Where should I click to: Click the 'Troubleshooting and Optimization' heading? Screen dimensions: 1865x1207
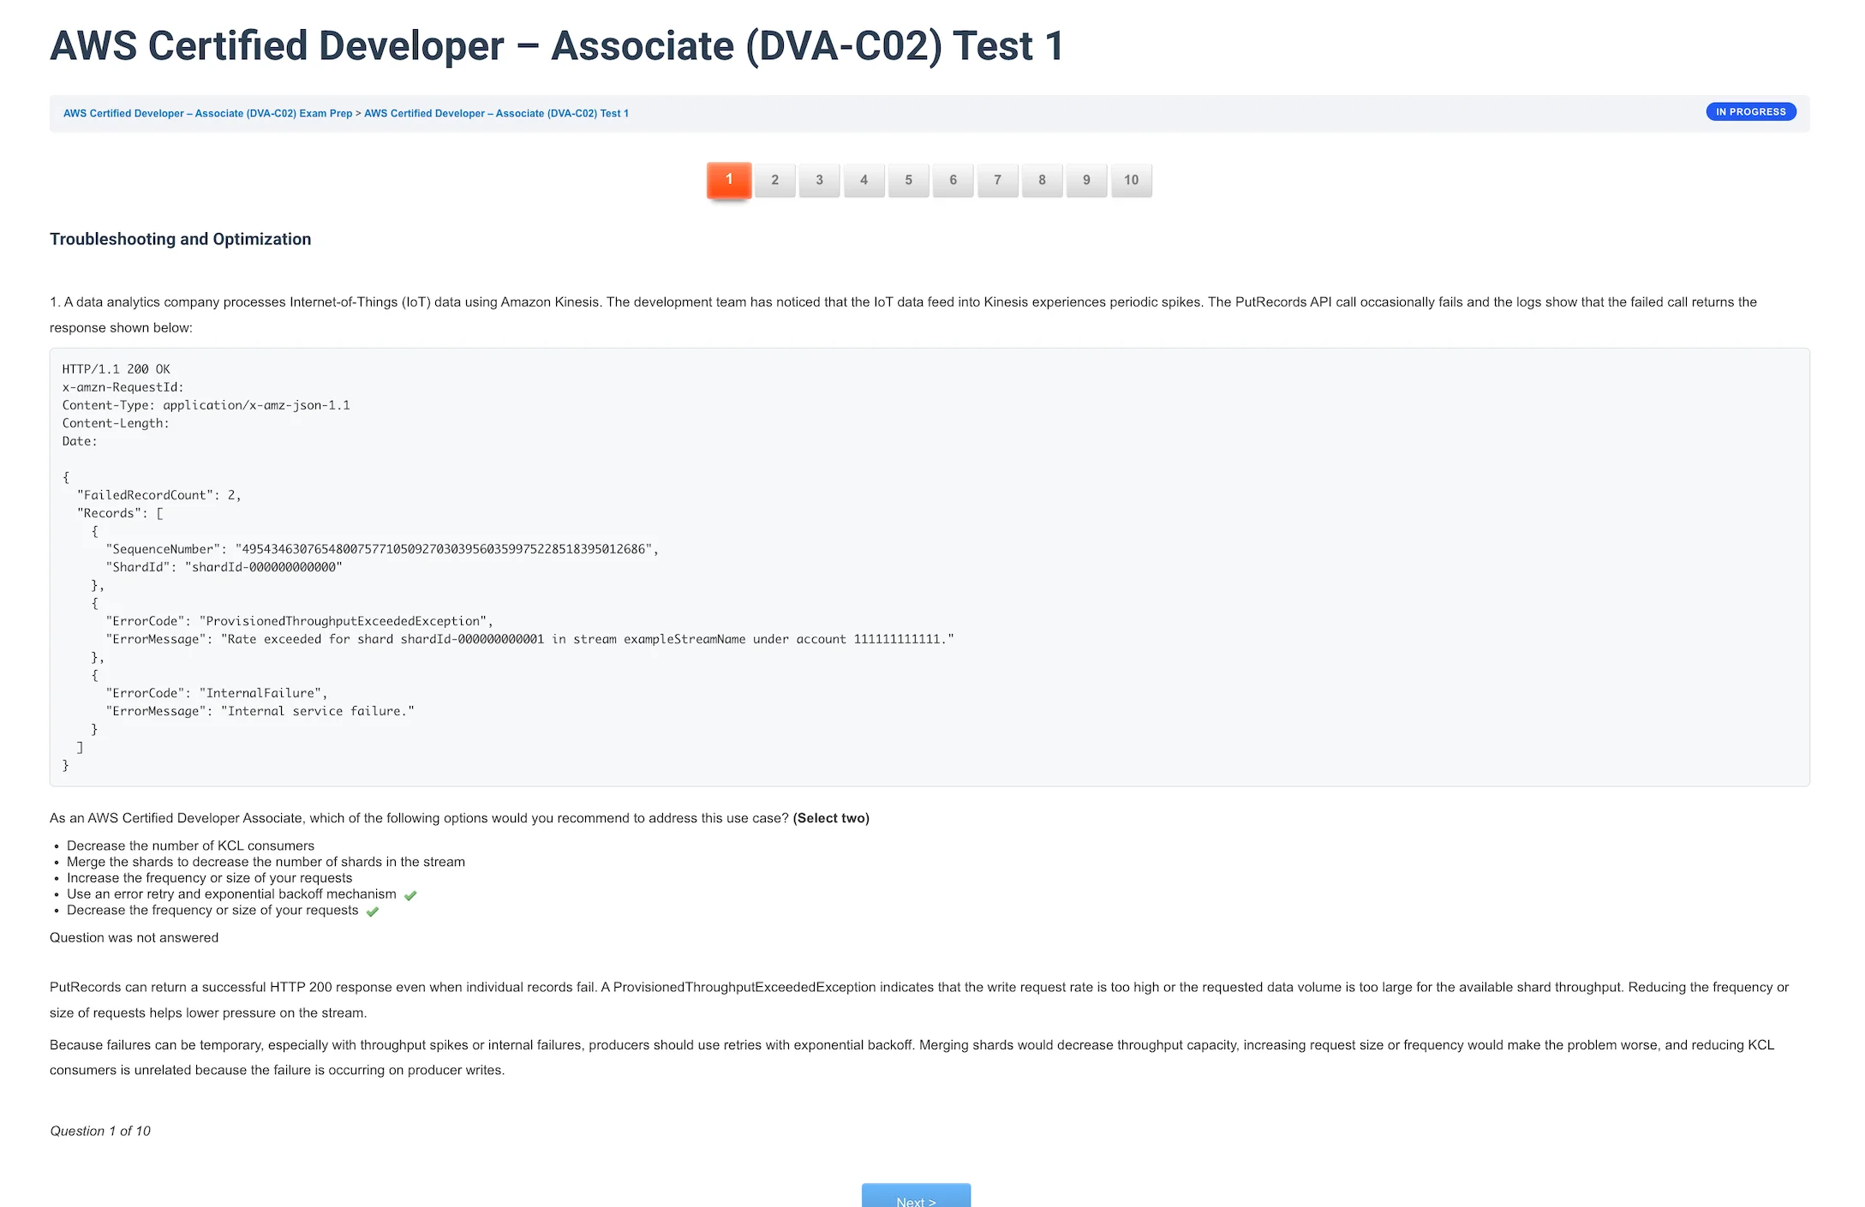click(x=180, y=239)
